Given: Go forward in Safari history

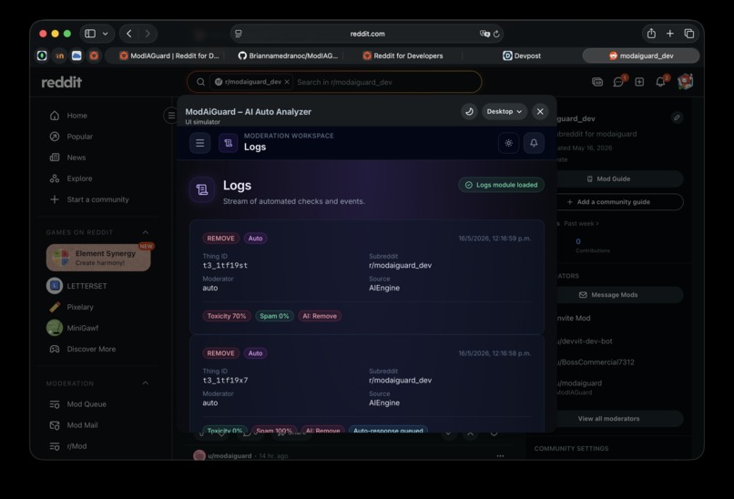Looking at the screenshot, I should pyautogui.click(x=148, y=34).
